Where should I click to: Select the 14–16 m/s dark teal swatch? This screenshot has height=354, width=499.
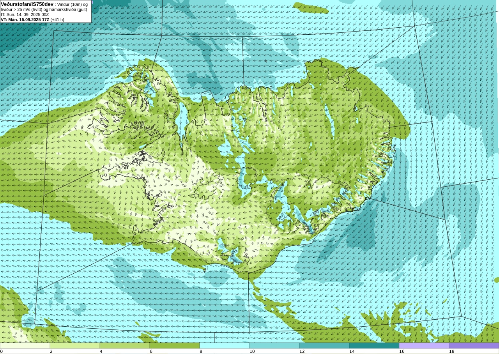coord(374,345)
